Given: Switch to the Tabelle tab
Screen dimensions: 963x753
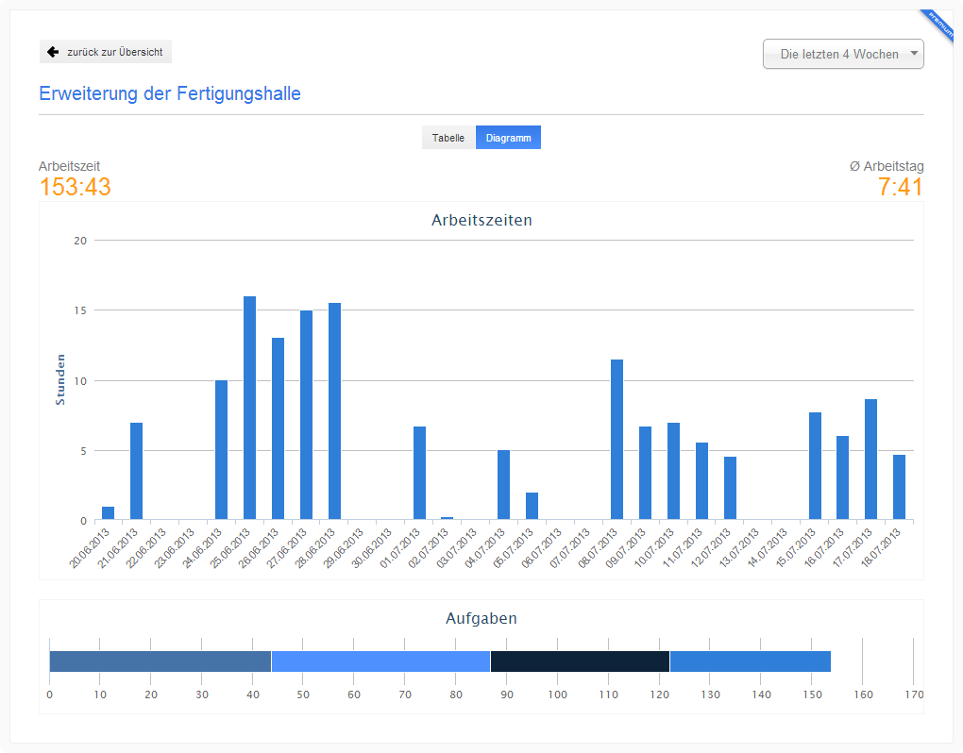Looking at the screenshot, I should [448, 138].
